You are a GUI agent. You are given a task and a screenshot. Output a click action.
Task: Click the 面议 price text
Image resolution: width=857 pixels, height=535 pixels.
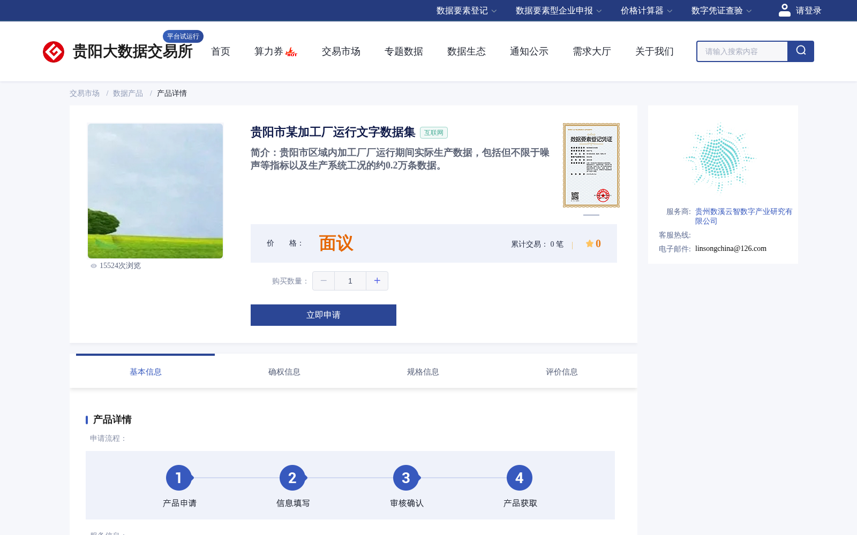[336, 243]
